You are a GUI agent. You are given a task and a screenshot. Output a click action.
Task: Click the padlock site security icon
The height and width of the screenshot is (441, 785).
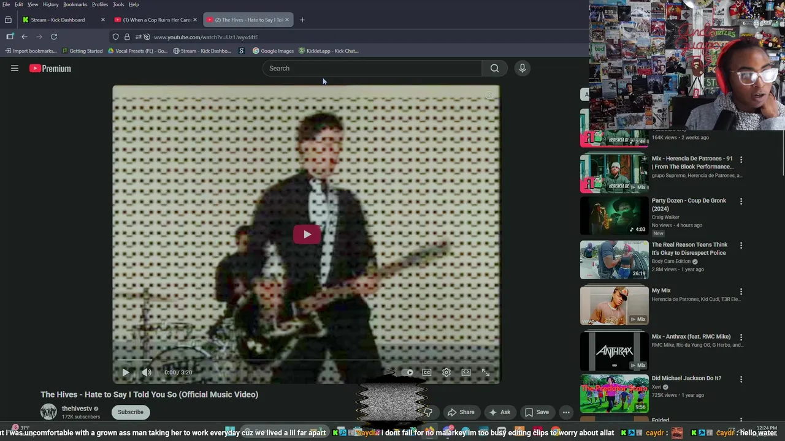click(127, 37)
